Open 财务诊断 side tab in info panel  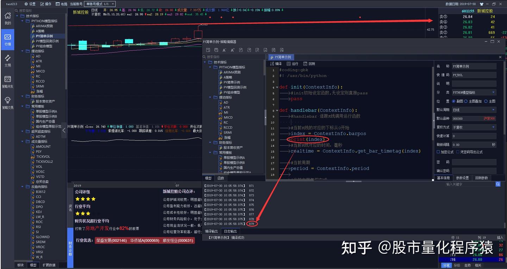click(x=70, y=248)
